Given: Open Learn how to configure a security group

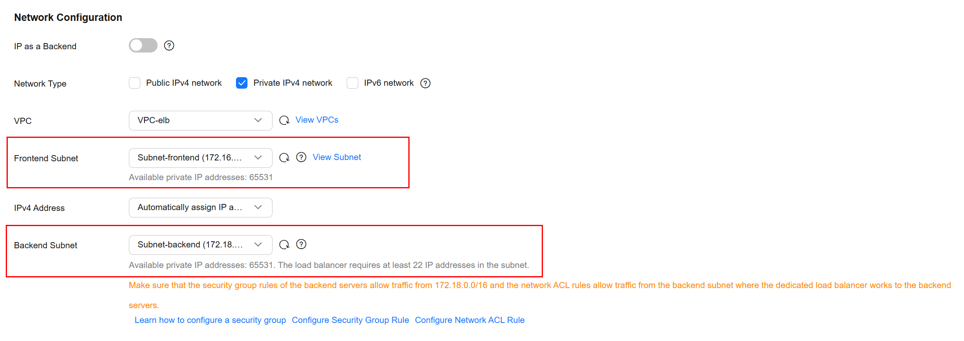Looking at the screenshot, I should pos(210,320).
